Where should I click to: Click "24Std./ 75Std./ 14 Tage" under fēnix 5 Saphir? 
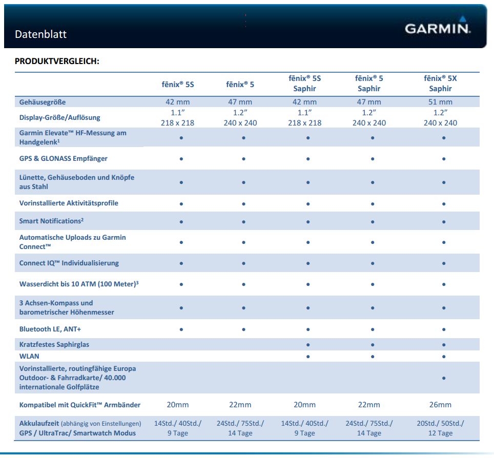click(369, 428)
